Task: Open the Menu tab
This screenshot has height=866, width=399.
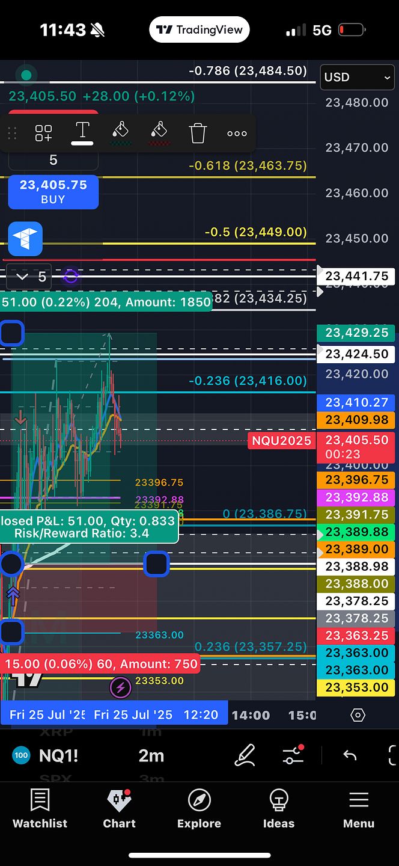Action: 359,809
